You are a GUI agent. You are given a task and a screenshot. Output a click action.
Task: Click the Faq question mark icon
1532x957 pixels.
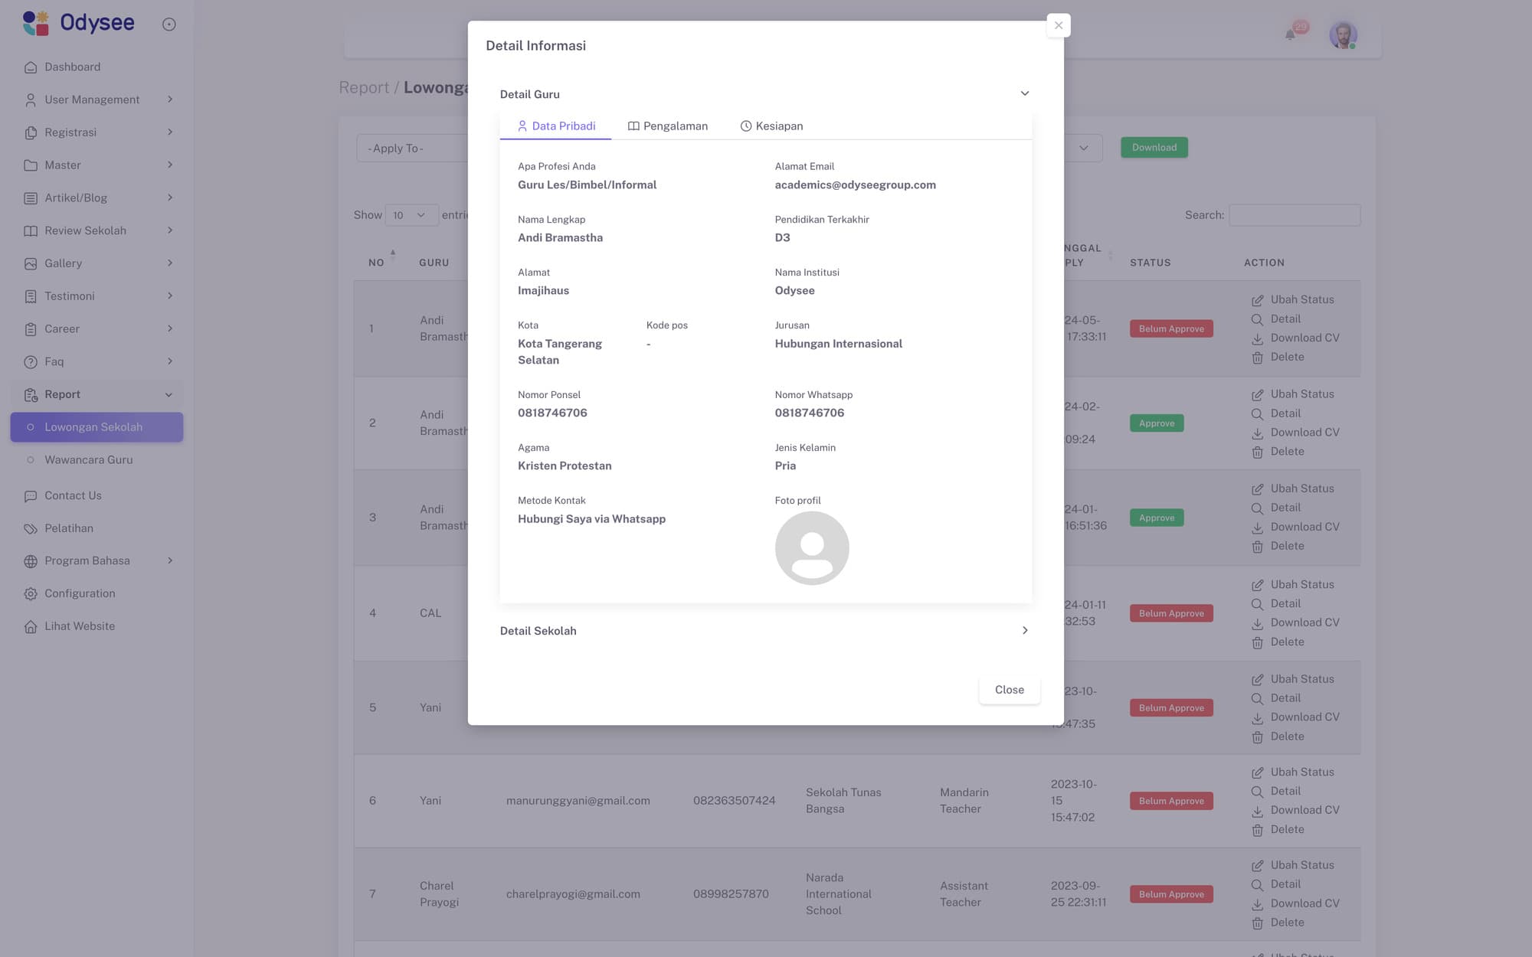pos(31,361)
